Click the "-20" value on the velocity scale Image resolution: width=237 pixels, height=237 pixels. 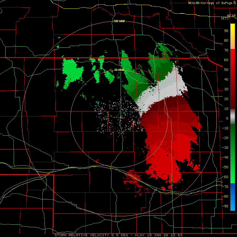(x=225, y=138)
